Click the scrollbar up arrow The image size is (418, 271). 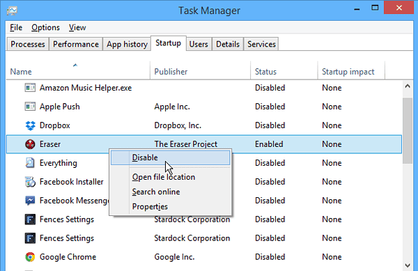[x=408, y=86]
